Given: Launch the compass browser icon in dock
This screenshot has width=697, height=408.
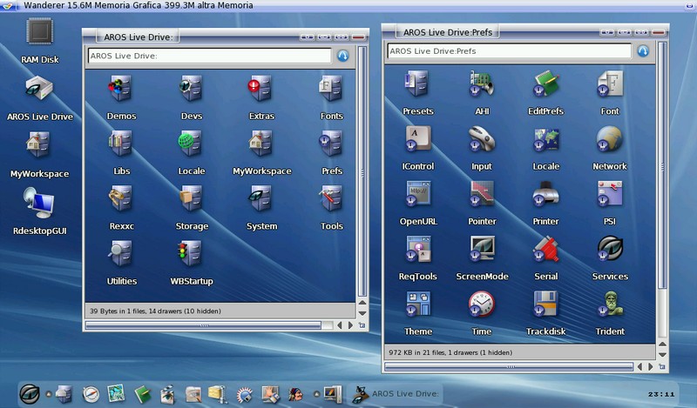Looking at the screenshot, I should point(91,394).
